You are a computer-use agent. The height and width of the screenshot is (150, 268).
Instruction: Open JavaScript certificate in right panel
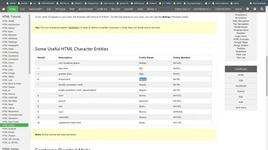(241, 86)
